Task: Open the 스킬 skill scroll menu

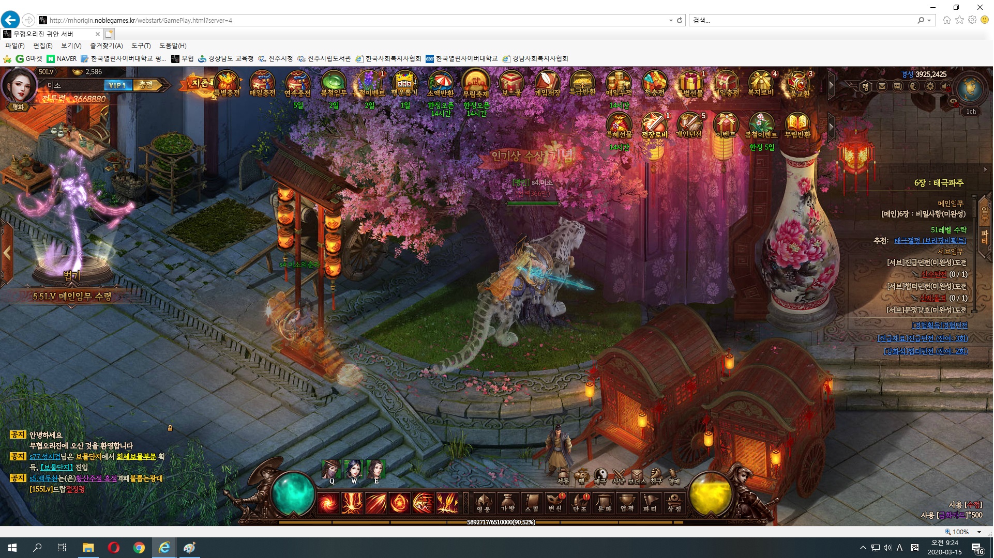Action: pyautogui.click(x=532, y=503)
